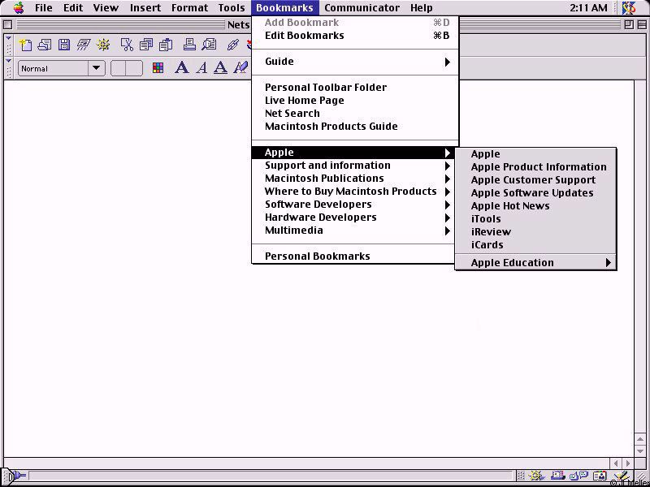Open the Composer icon in component bar
Viewport: 650px width, 487px height.
click(x=620, y=476)
